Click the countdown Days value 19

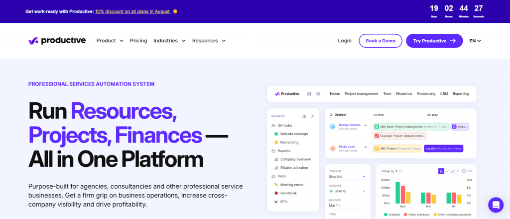pos(434,8)
